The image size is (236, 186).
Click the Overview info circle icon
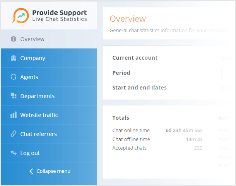(x=14, y=39)
